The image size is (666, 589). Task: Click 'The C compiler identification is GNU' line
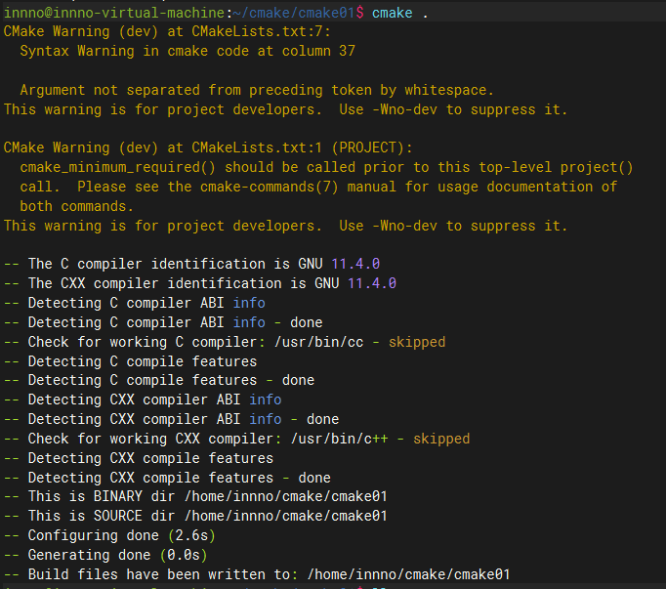point(191,264)
